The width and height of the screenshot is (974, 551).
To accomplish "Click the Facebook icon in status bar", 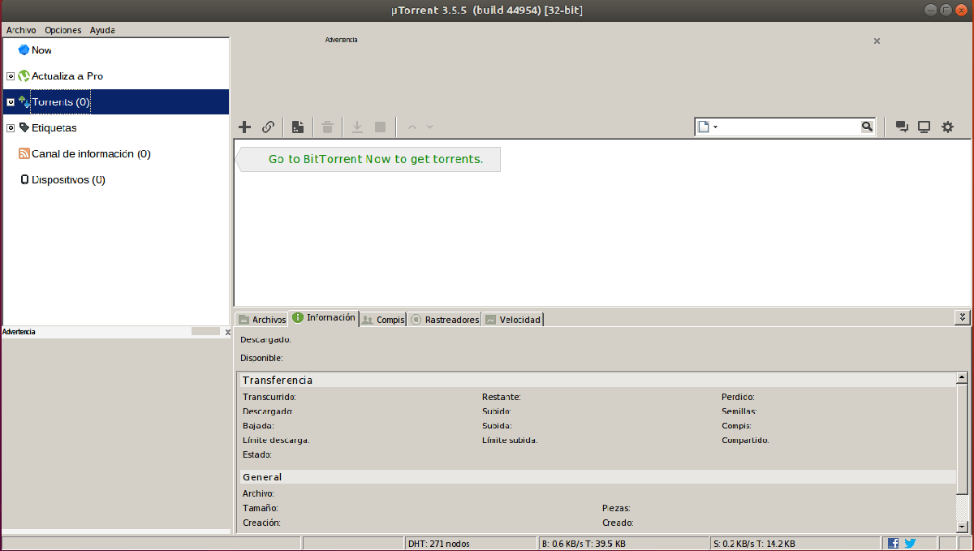I will tap(892, 543).
